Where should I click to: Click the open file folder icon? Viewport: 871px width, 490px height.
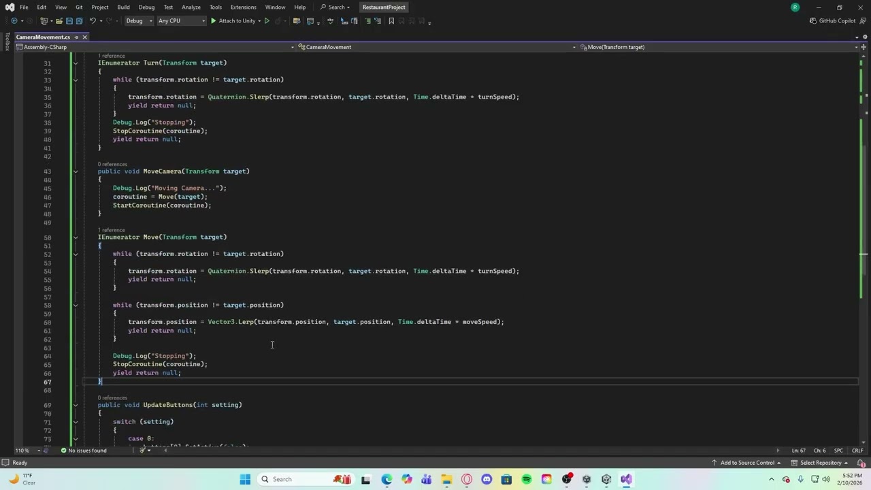pyautogui.click(x=59, y=21)
